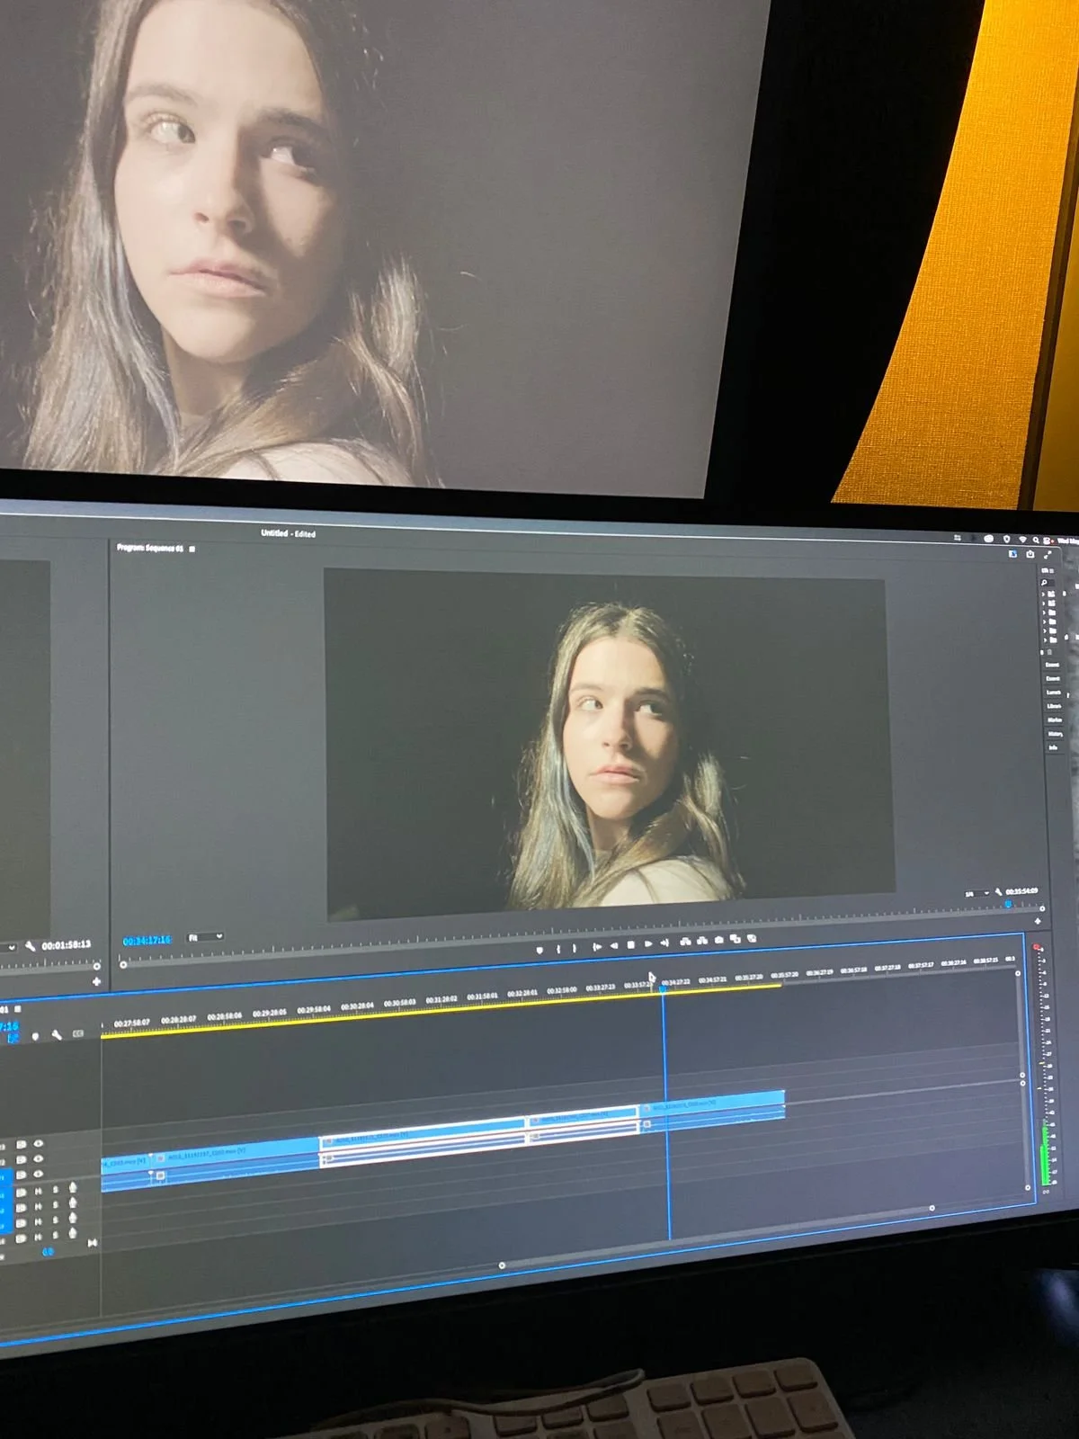Click the Mark In bracket icon
The height and width of the screenshot is (1439, 1079).
(558, 949)
